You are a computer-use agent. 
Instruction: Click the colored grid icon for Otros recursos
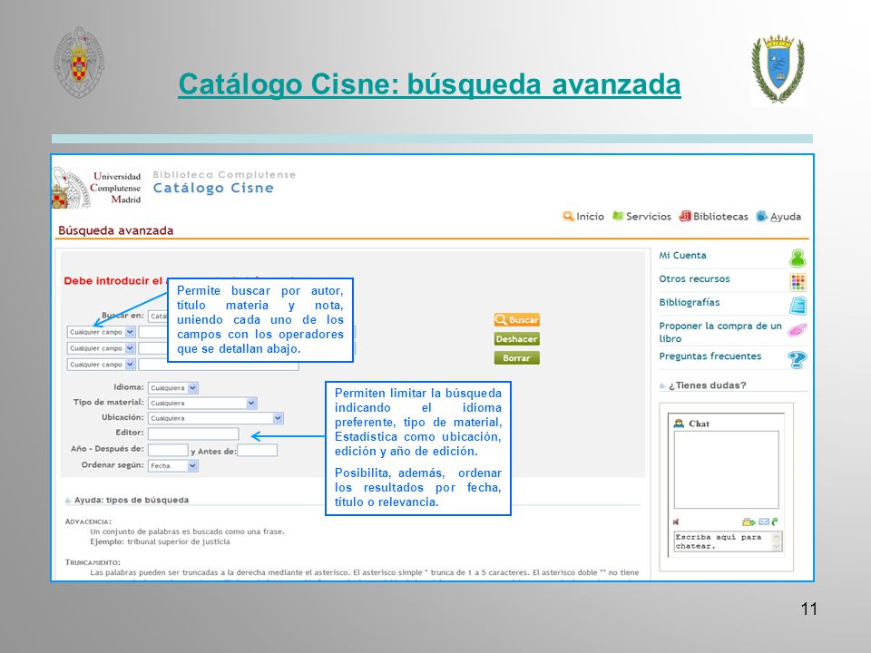[x=798, y=282]
